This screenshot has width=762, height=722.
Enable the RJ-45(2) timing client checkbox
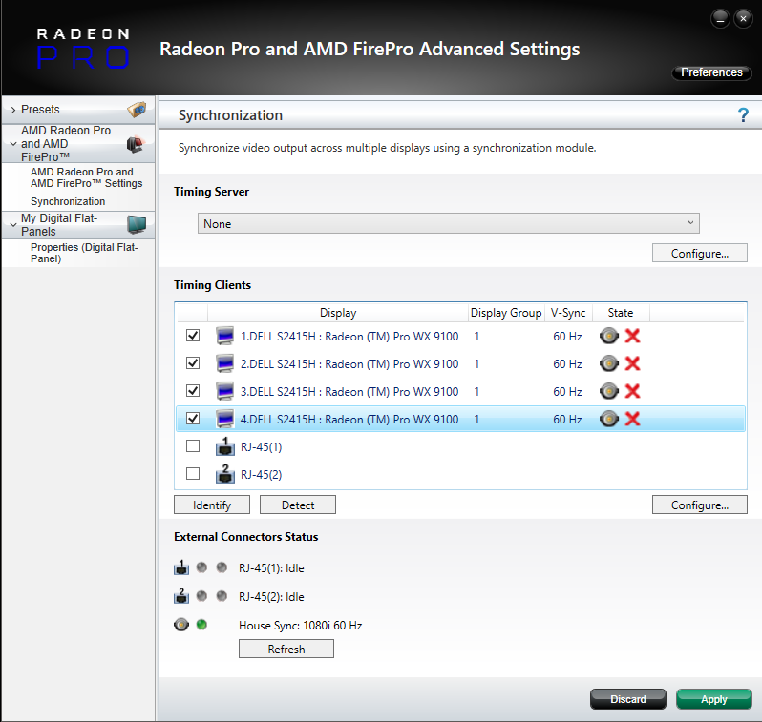click(193, 473)
